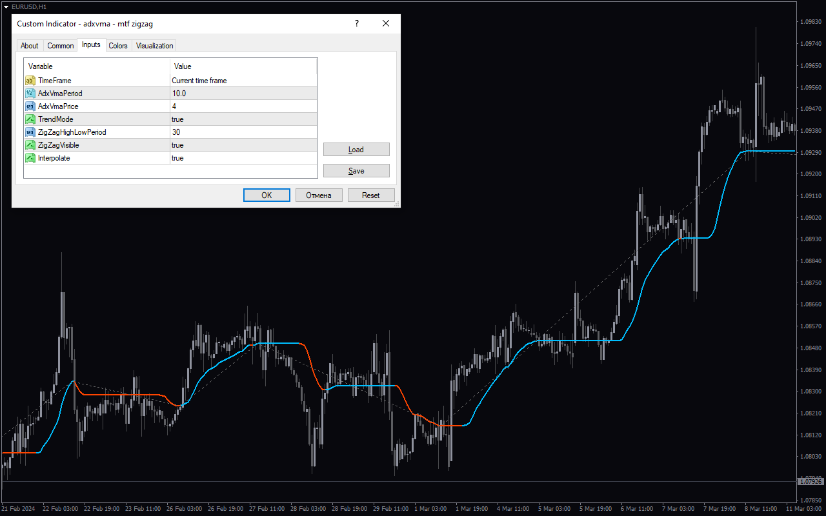The height and width of the screenshot is (516, 826).
Task: Click the '5 Mar 03:00' time axis label
Action: [555, 509]
